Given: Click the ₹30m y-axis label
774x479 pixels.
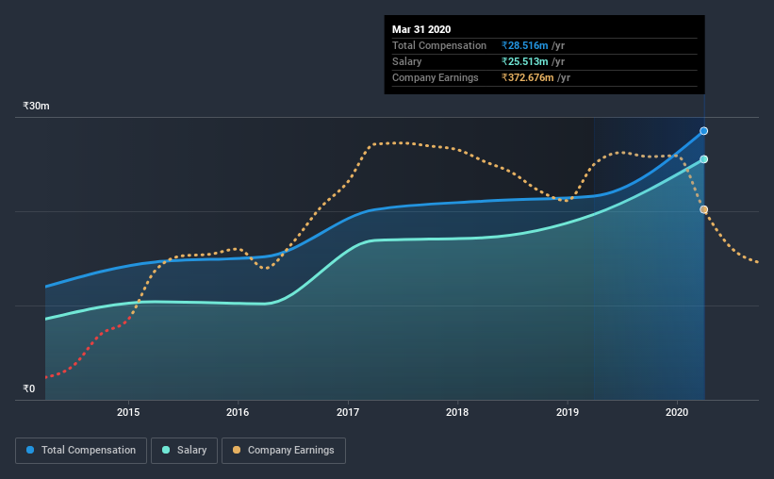Looking at the screenshot, I should [36, 106].
